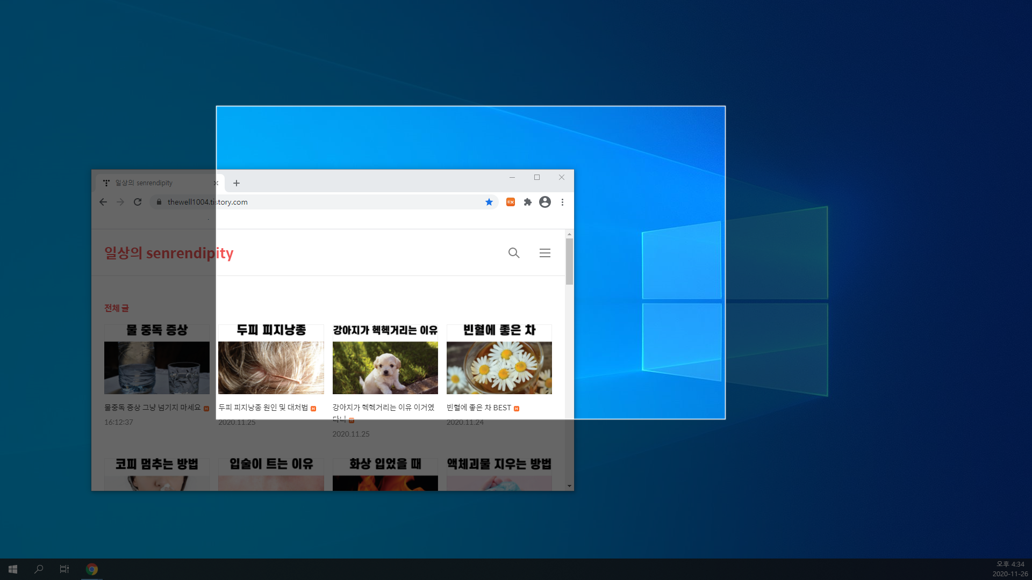The height and width of the screenshot is (580, 1032).
Task: Expand the blog hamburger menu
Action: coord(545,253)
